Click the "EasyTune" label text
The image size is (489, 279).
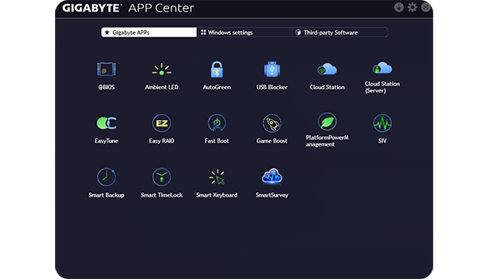[x=106, y=141]
